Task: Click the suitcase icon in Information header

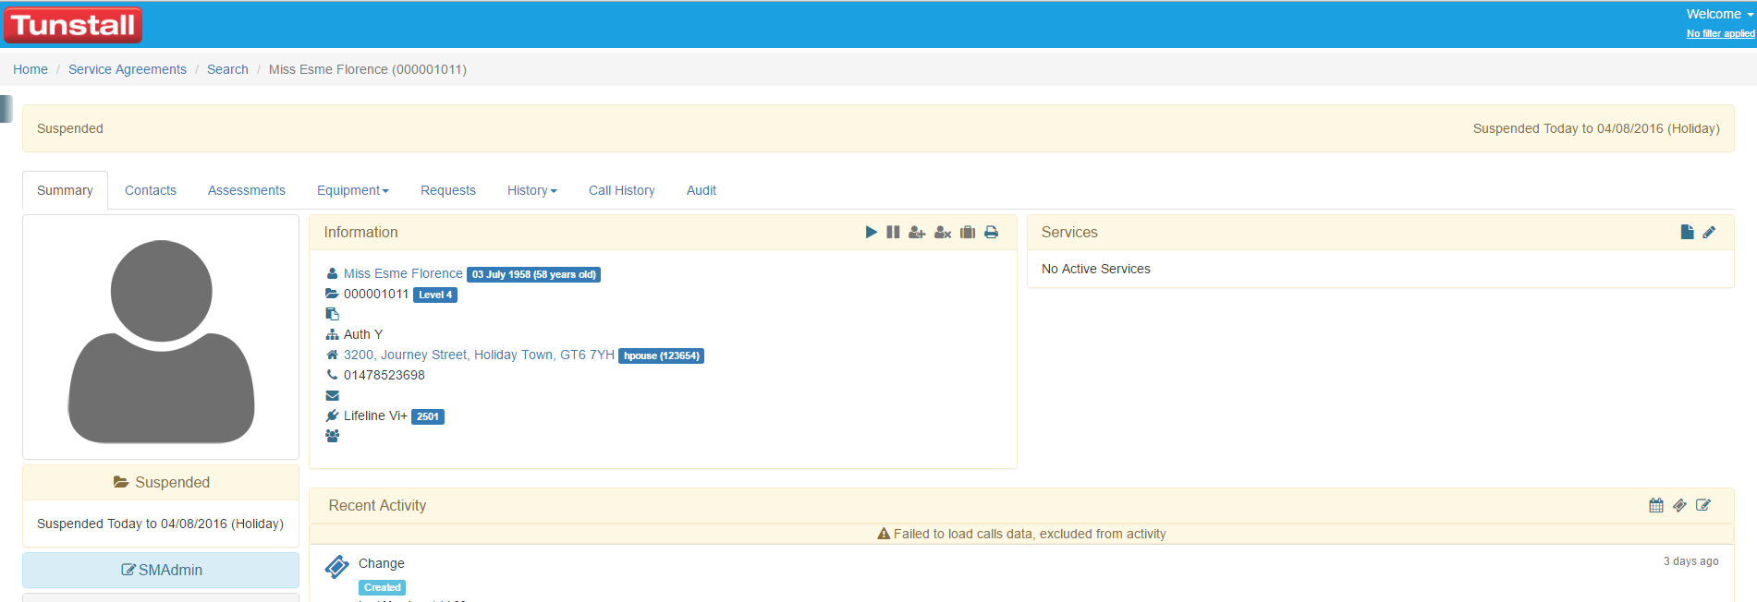Action: (968, 233)
